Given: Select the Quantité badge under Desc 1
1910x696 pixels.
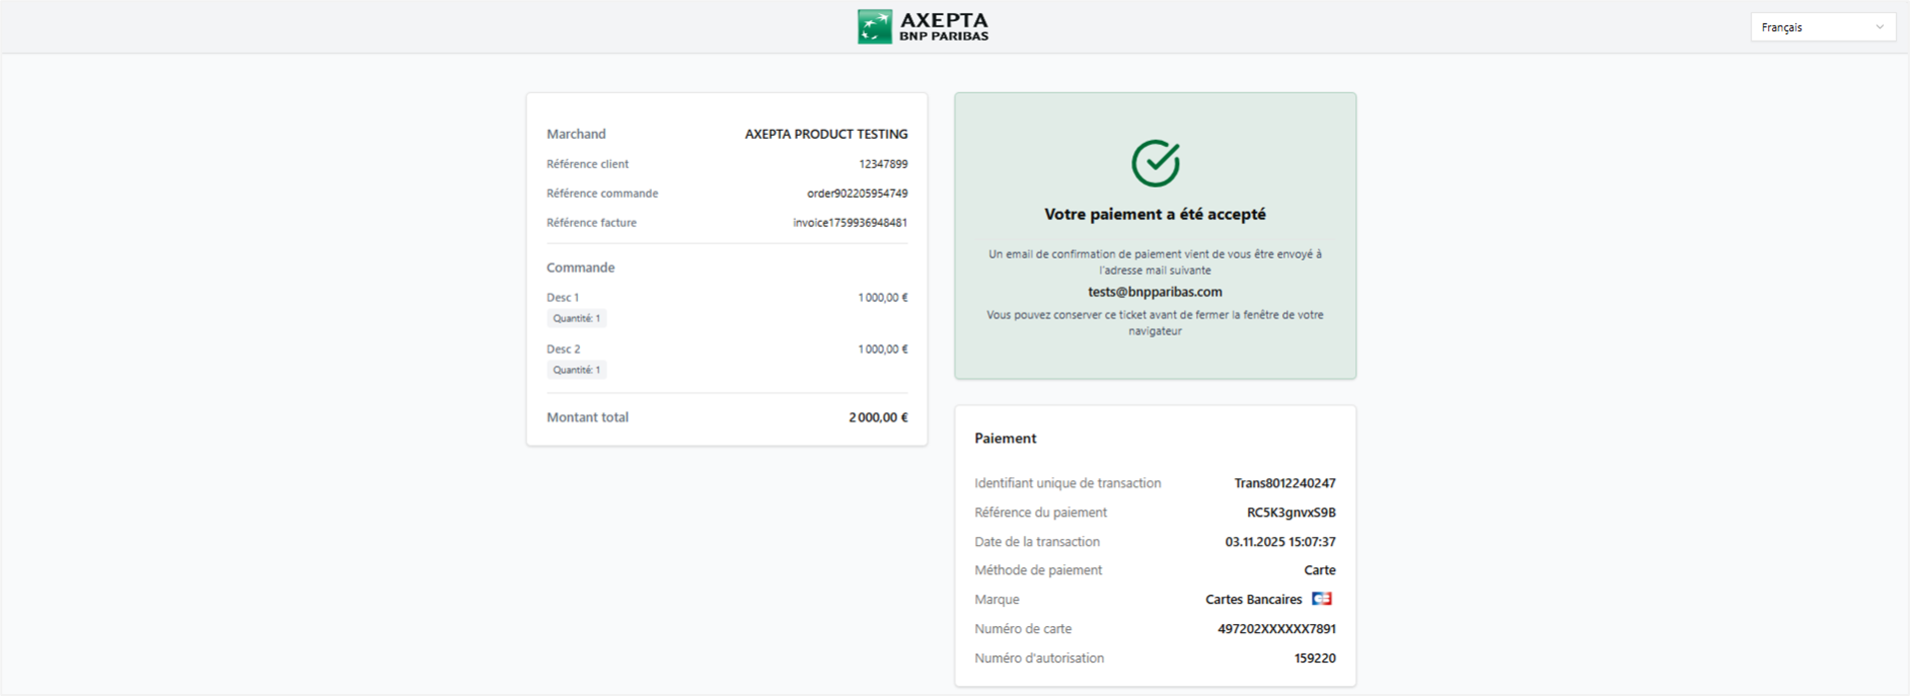Looking at the screenshot, I should pos(577,319).
